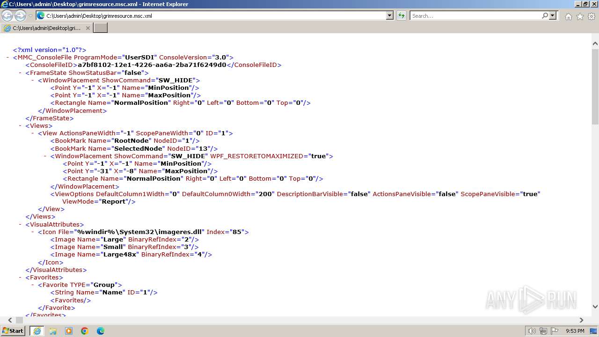Click the vertical scrollbar down arrow
The image size is (599, 337).
click(x=595, y=307)
